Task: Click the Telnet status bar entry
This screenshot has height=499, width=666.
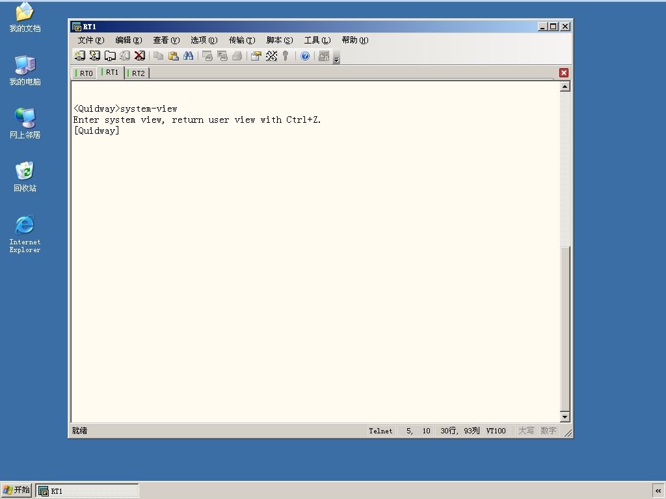Action: click(380, 431)
